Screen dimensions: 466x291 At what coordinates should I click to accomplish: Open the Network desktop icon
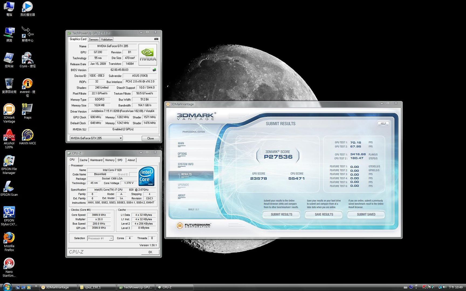click(x=9, y=34)
